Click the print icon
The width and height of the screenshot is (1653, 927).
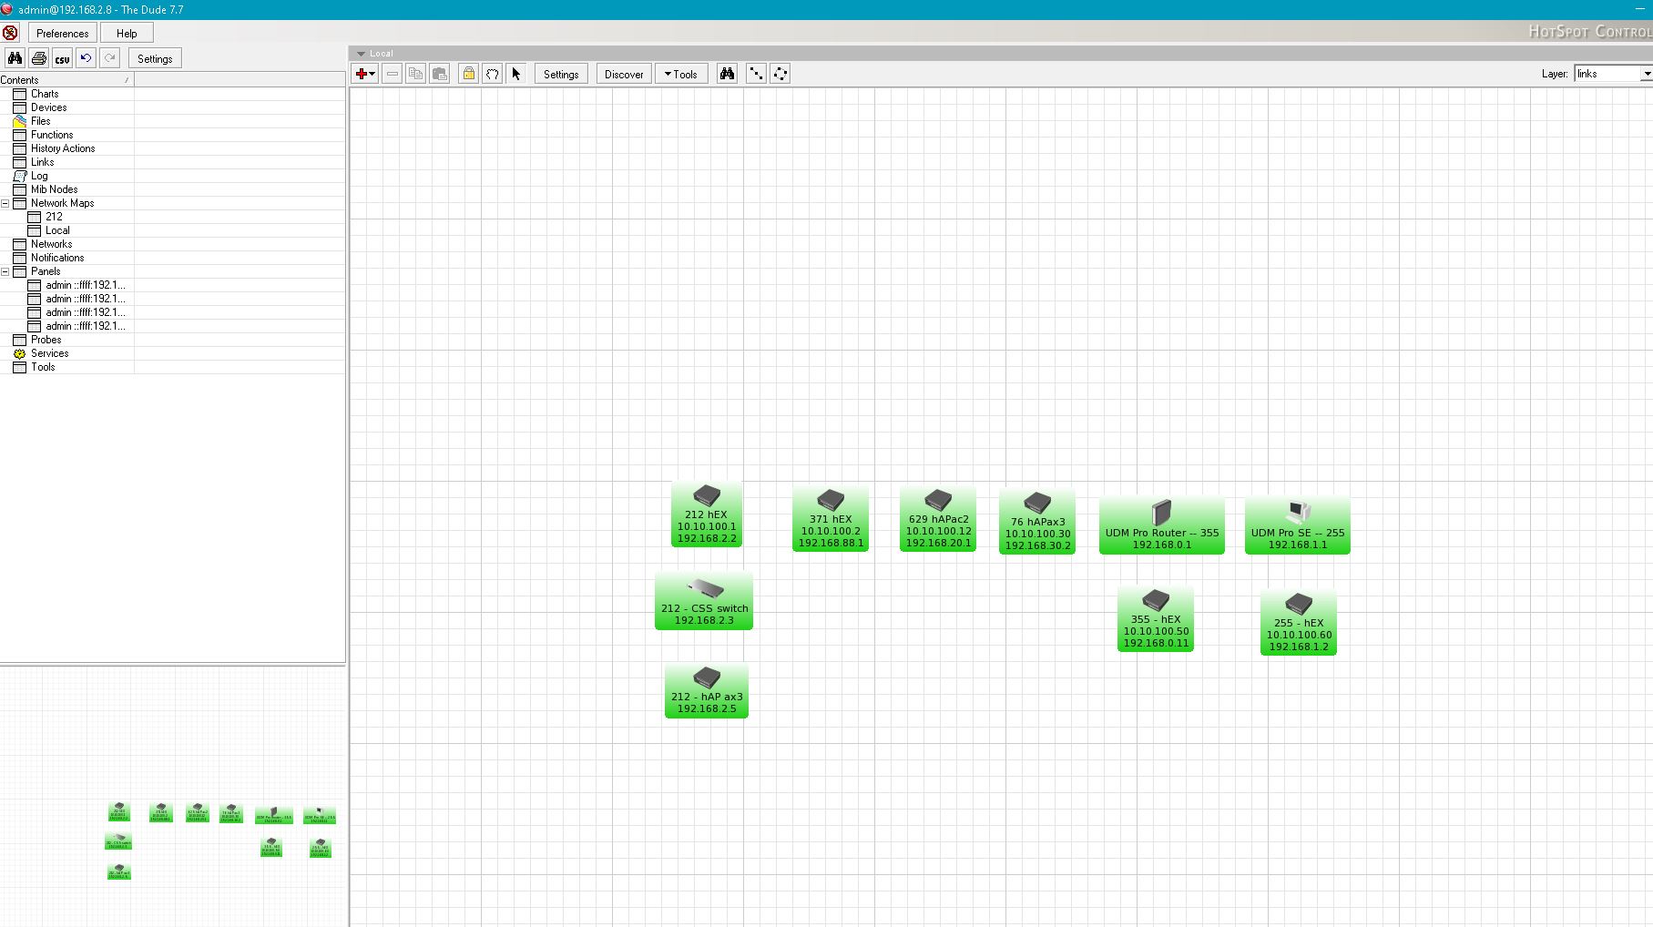(x=38, y=58)
